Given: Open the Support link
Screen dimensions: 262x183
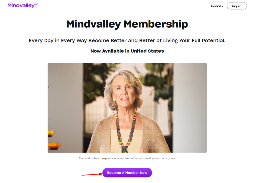Looking at the screenshot, I should pyautogui.click(x=217, y=6).
